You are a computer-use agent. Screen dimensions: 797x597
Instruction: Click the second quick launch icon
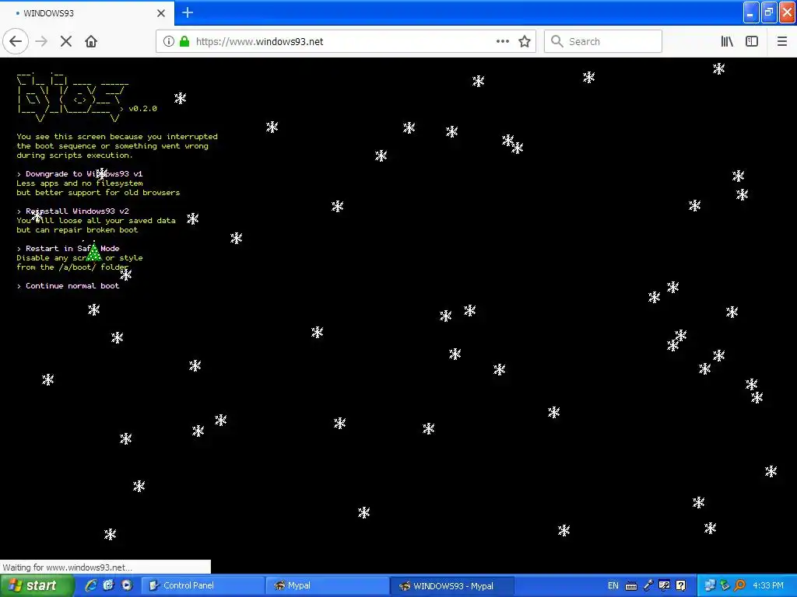(108, 585)
